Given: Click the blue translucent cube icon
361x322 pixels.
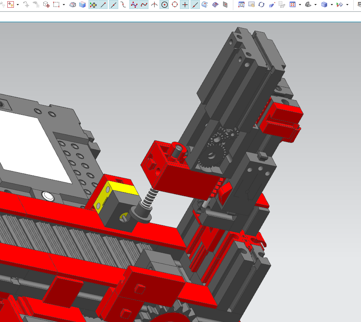Looking at the screenshot, I should (x=82, y=4).
